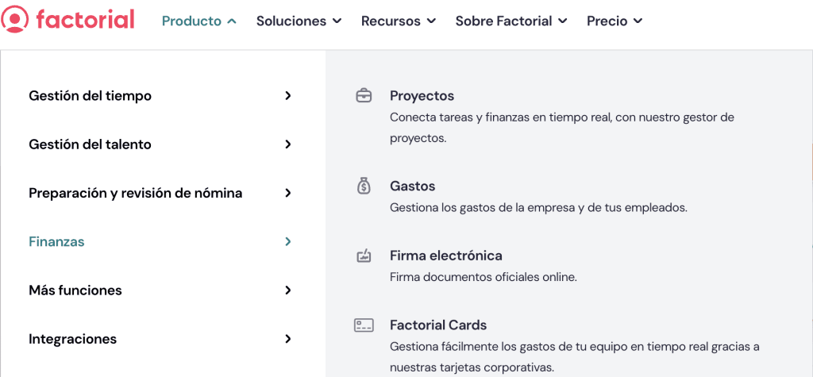Click the Firma electrónica signature icon

(364, 256)
